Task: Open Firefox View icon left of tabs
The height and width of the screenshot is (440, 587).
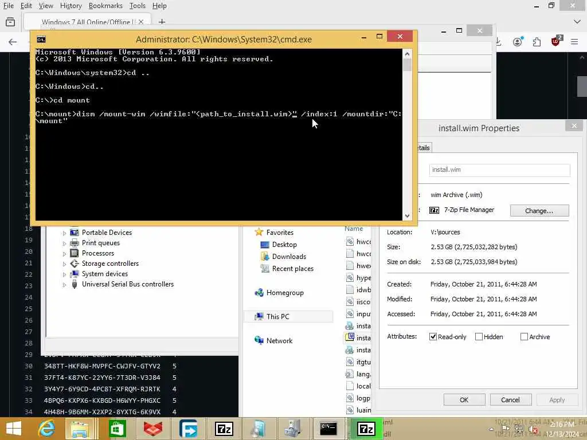Action: coord(10,22)
